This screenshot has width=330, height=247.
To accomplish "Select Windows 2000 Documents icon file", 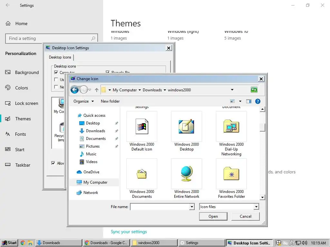I will 142,179.
